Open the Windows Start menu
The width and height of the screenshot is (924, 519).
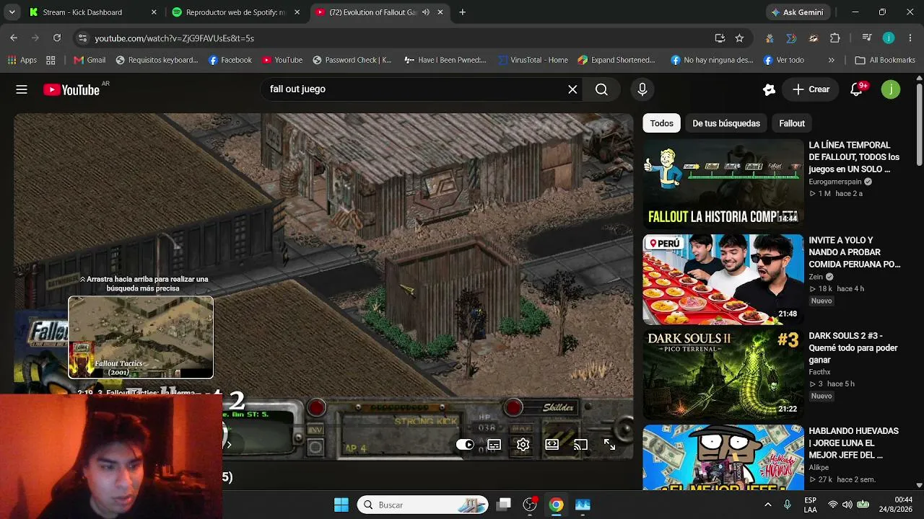pos(341,505)
